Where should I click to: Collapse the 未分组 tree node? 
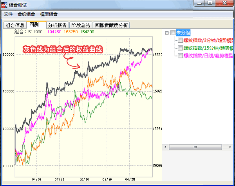[x=167, y=33]
